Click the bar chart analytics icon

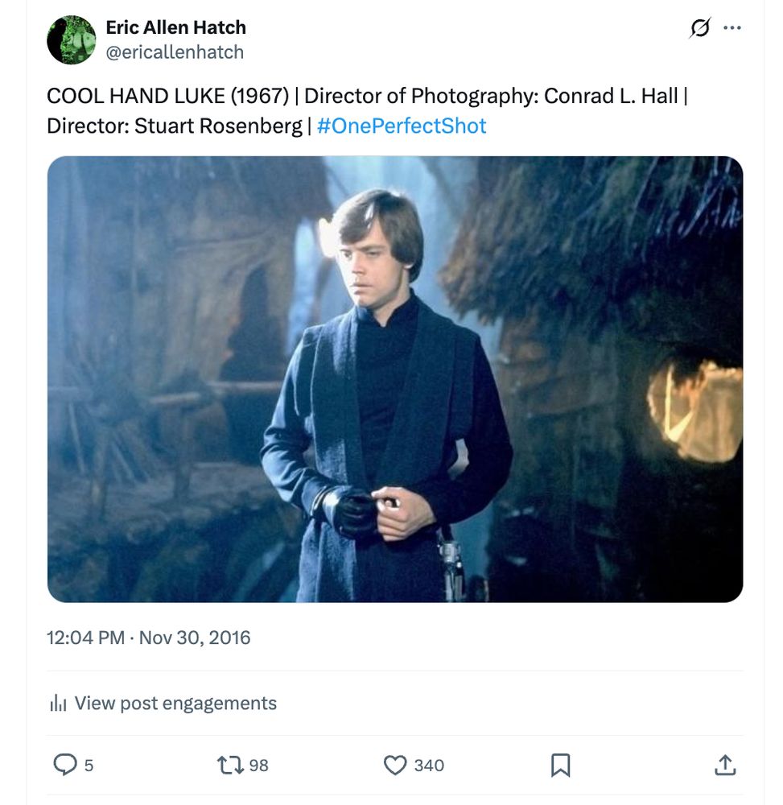point(58,703)
